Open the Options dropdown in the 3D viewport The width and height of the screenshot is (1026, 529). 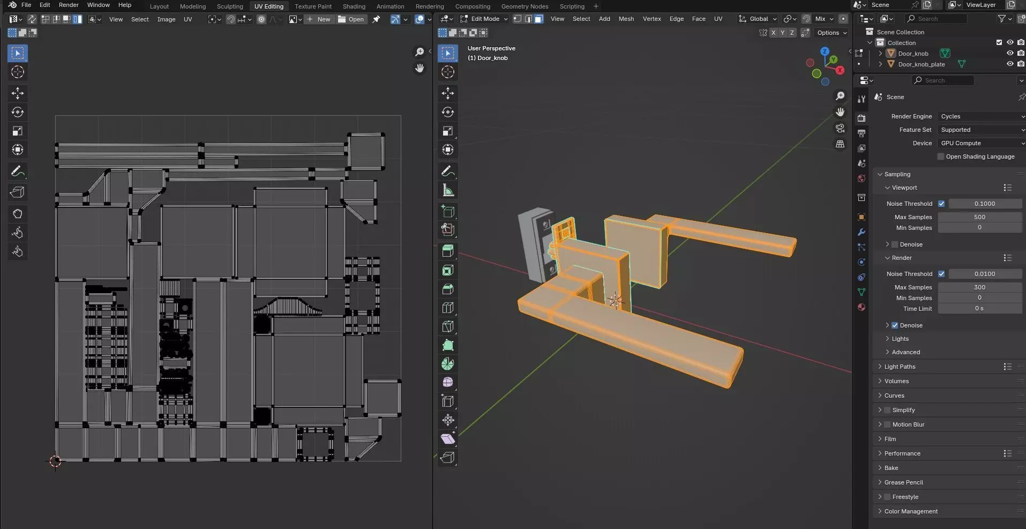coord(832,33)
